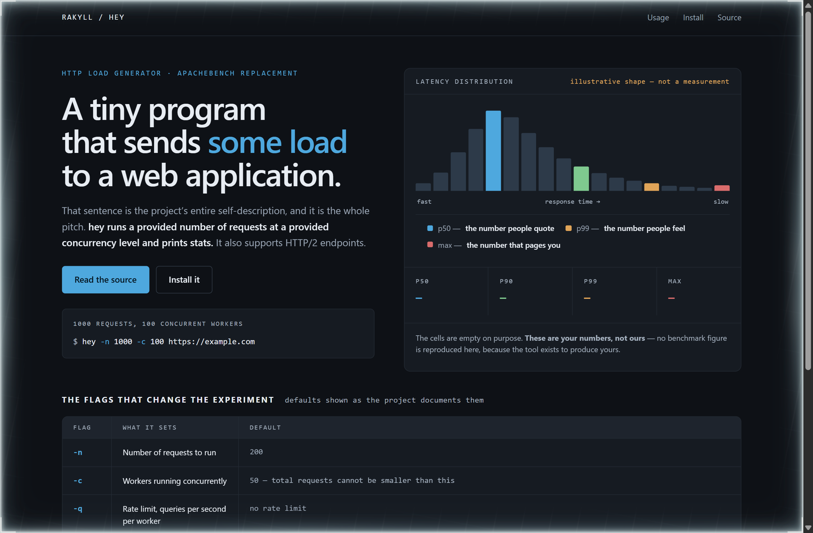Screen dimensions: 813x533
Task: Click the P90 stat cell
Action: [530, 291]
